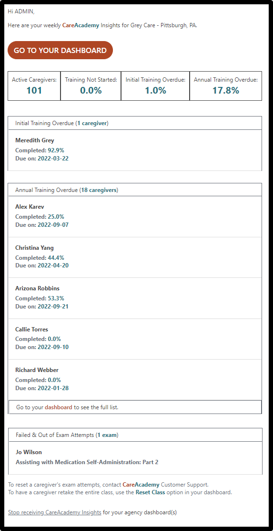
Task: Click the Initial Training Overdue 1.0% stat
Action: 155,85
